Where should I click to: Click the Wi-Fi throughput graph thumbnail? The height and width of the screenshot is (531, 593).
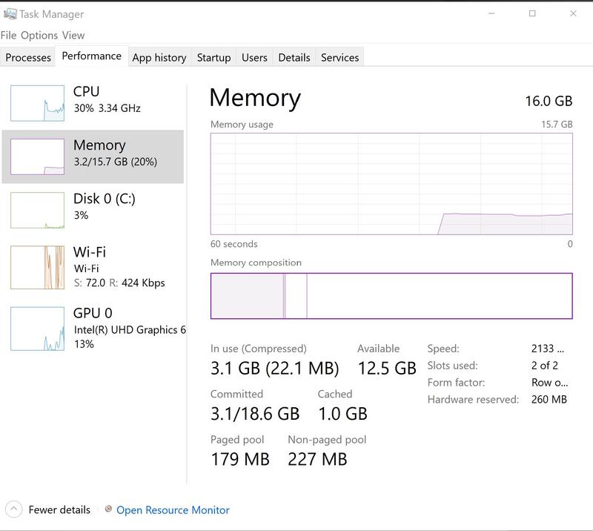click(x=37, y=268)
